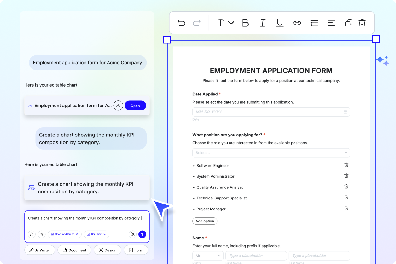Click the redo arrow in the toolbar
Viewport: 396px width, 264px height.
point(197,23)
